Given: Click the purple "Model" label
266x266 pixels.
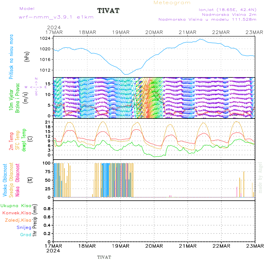Looking at the screenshot, I should [x=27, y=9].
